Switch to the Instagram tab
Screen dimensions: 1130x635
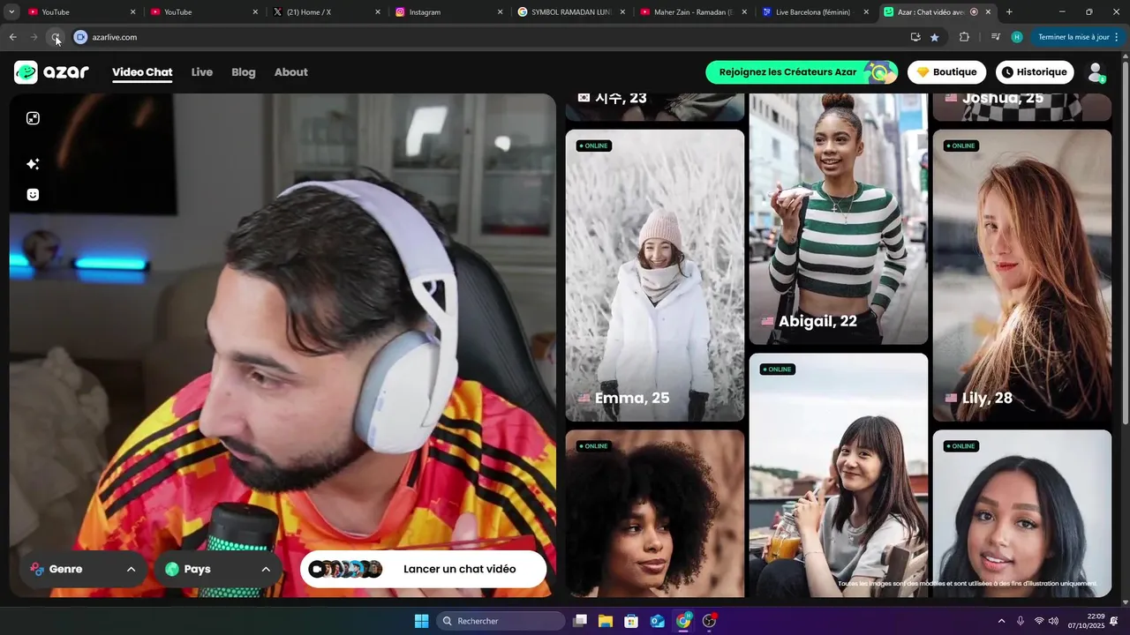pyautogui.click(x=448, y=12)
